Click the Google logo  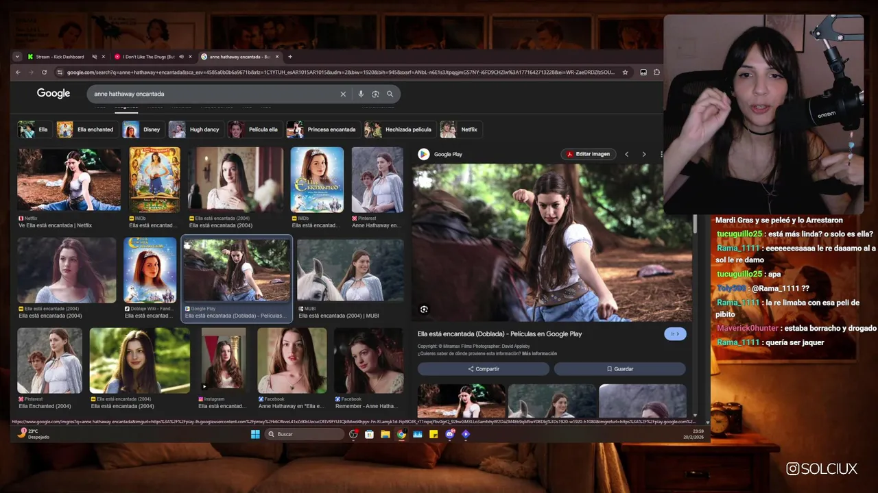click(x=54, y=93)
